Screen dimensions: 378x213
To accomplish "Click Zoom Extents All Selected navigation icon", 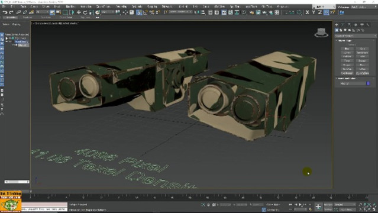I will (374, 205).
